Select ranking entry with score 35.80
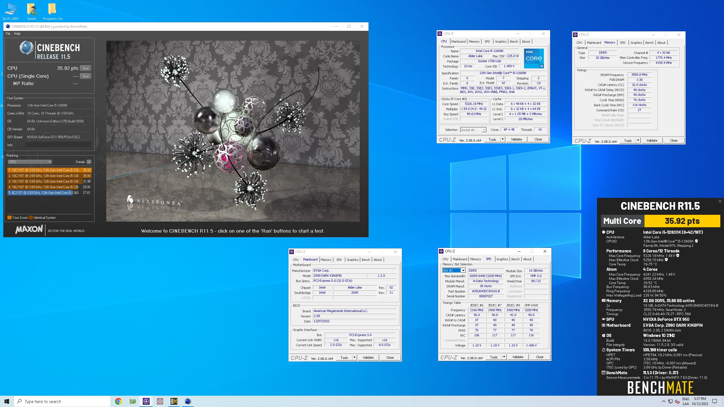 [49, 176]
